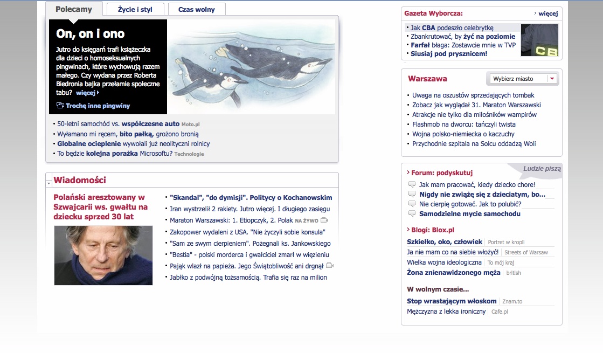Open forum thread Jak mam pracować
603x353 pixels.
(x=477, y=184)
